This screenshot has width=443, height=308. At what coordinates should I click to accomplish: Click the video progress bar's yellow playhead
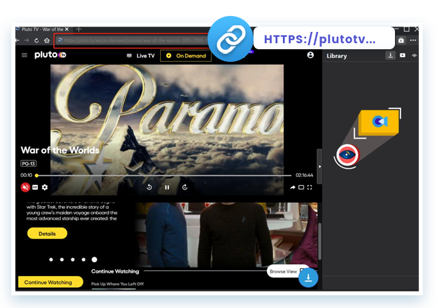[x=37, y=176]
